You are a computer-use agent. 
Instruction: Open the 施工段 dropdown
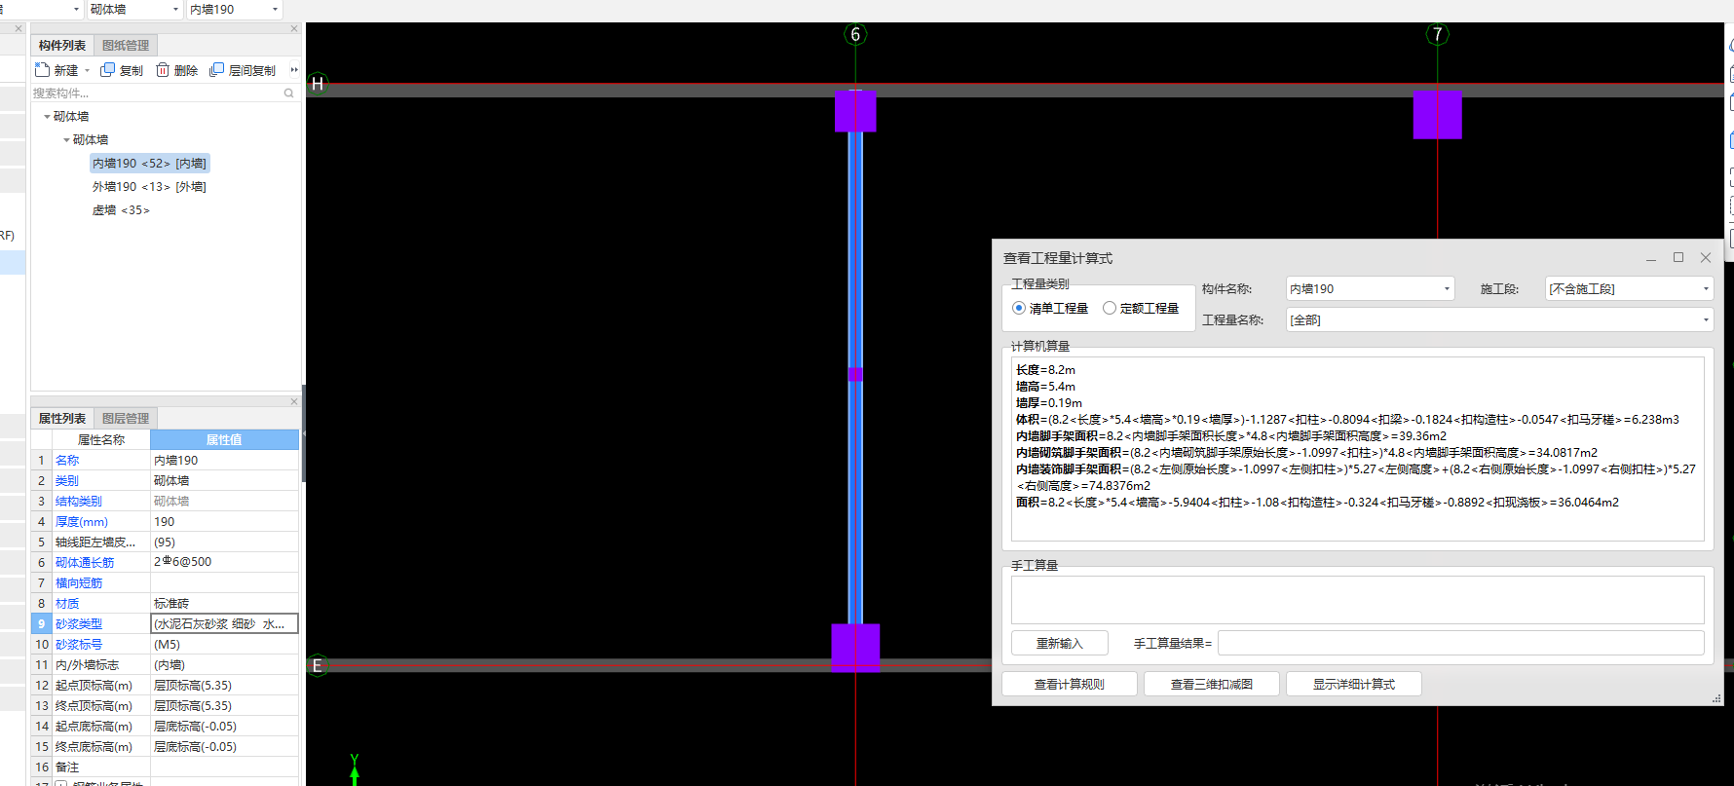pos(1629,289)
